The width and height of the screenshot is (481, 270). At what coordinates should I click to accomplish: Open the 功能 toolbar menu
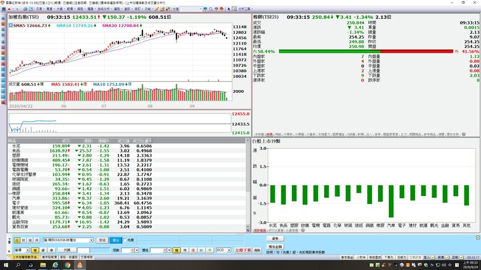pos(150,9)
